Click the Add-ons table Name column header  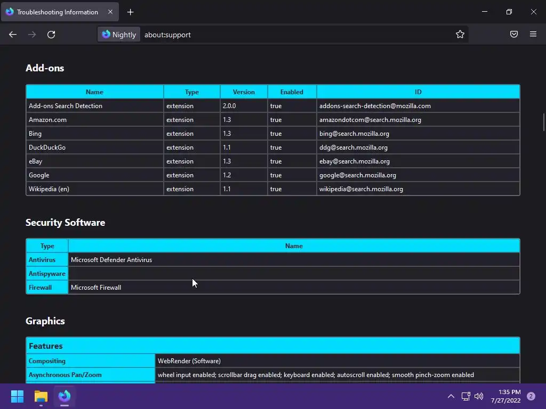coord(95,92)
